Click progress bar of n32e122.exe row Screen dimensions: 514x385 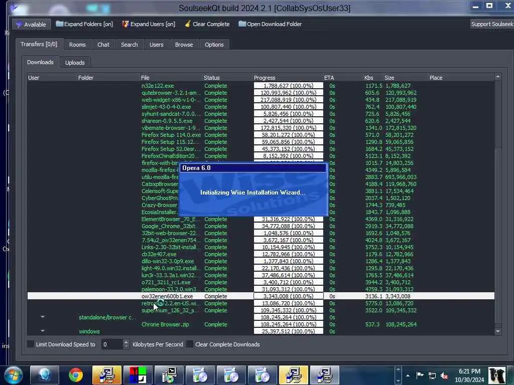coord(288,85)
